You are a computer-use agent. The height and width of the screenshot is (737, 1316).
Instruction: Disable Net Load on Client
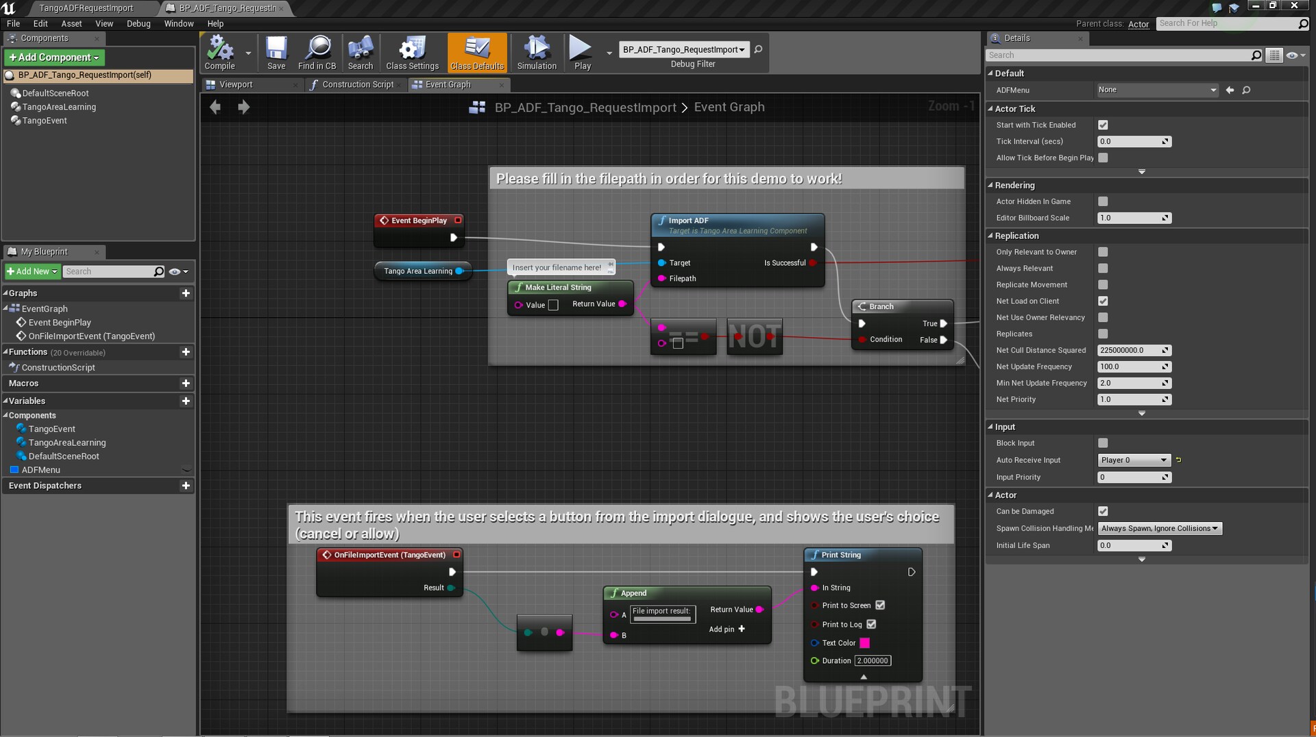[x=1103, y=301]
